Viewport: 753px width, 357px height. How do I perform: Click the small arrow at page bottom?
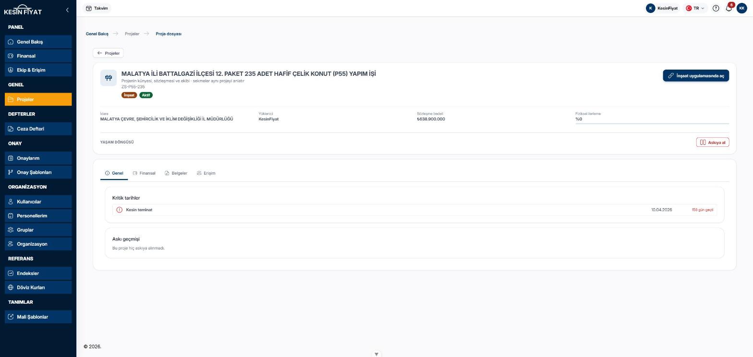[376, 354]
